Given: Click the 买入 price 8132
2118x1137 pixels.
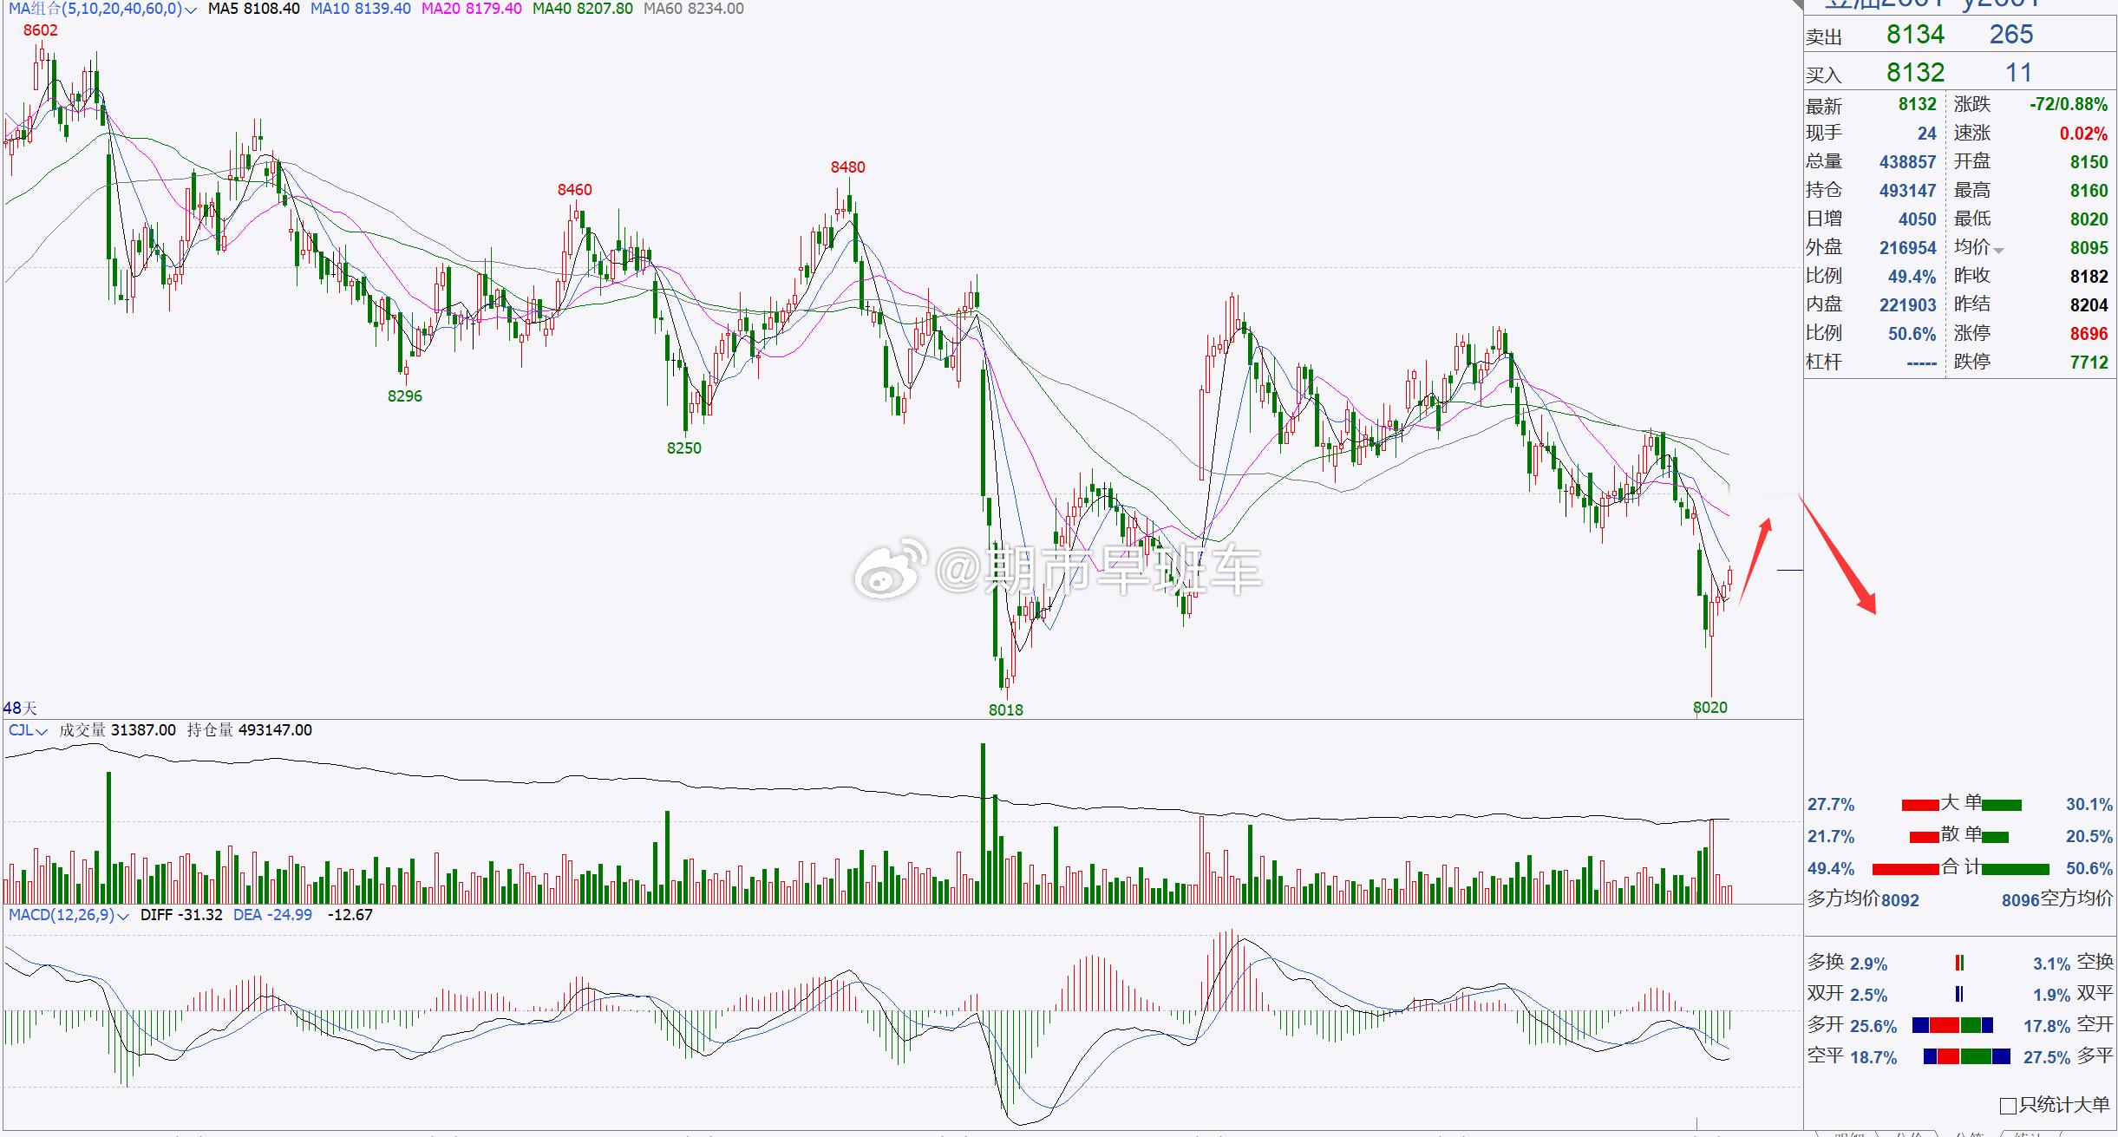Looking at the screenshot, I should (1915, 73).
